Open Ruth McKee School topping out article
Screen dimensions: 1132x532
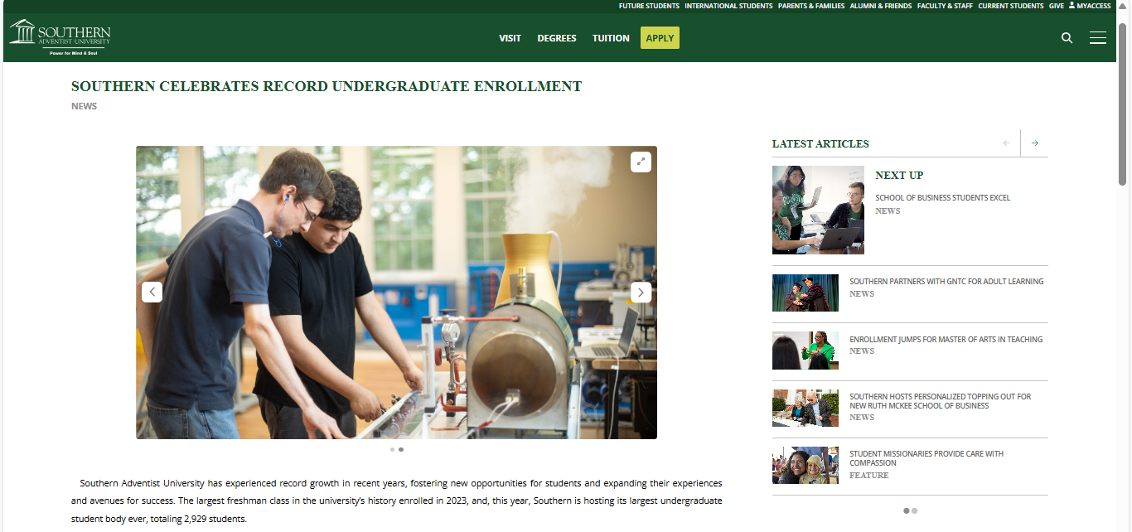coord(941,401)
